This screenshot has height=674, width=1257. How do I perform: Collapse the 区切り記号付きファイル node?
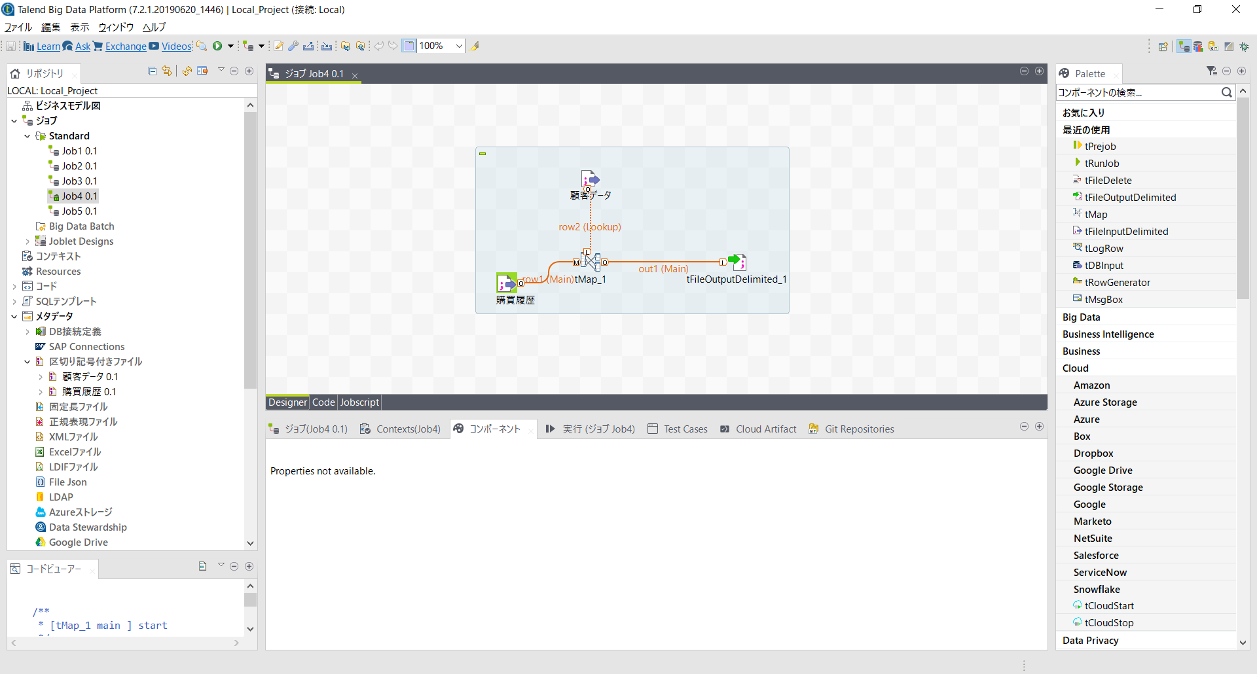click(27, 362)
